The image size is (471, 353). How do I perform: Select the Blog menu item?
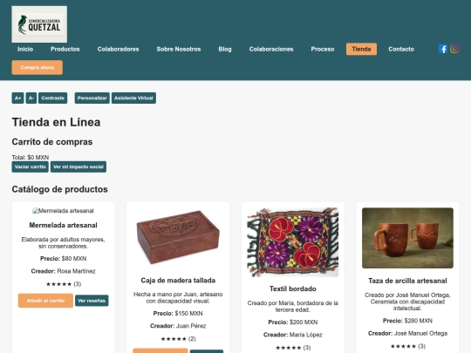point(225,49)
